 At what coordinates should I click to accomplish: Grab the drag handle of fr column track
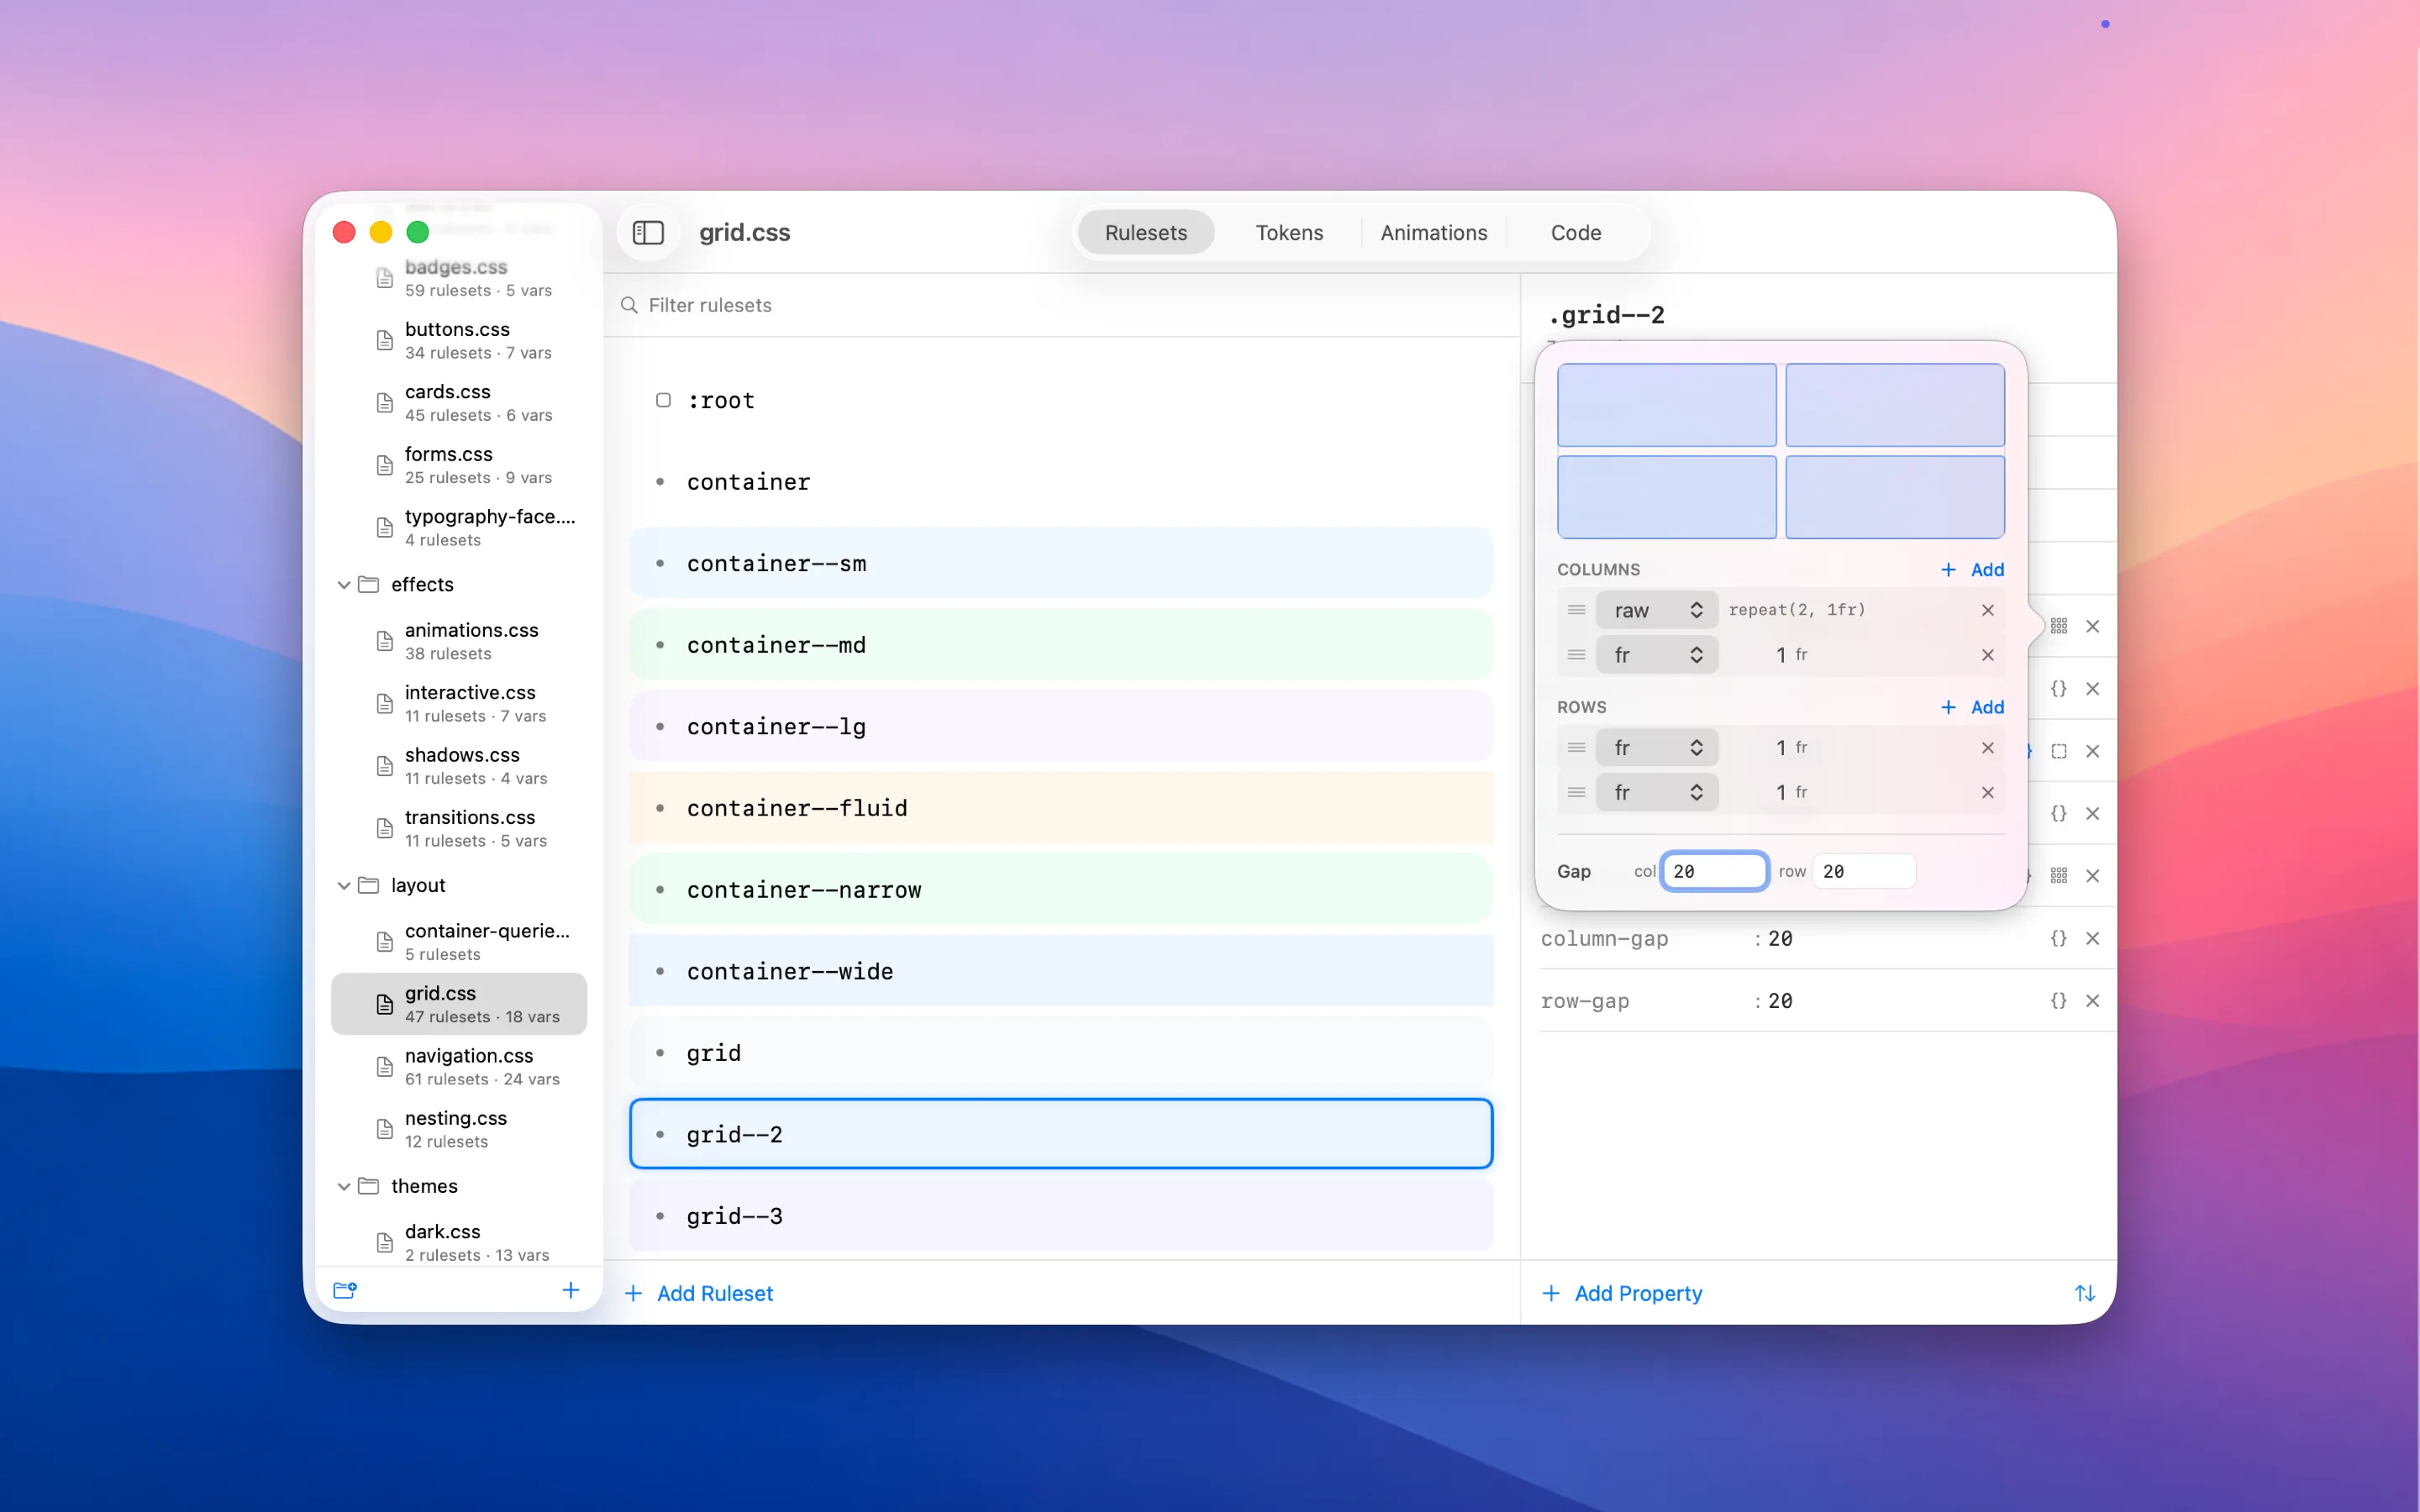tap(1576, 655)
